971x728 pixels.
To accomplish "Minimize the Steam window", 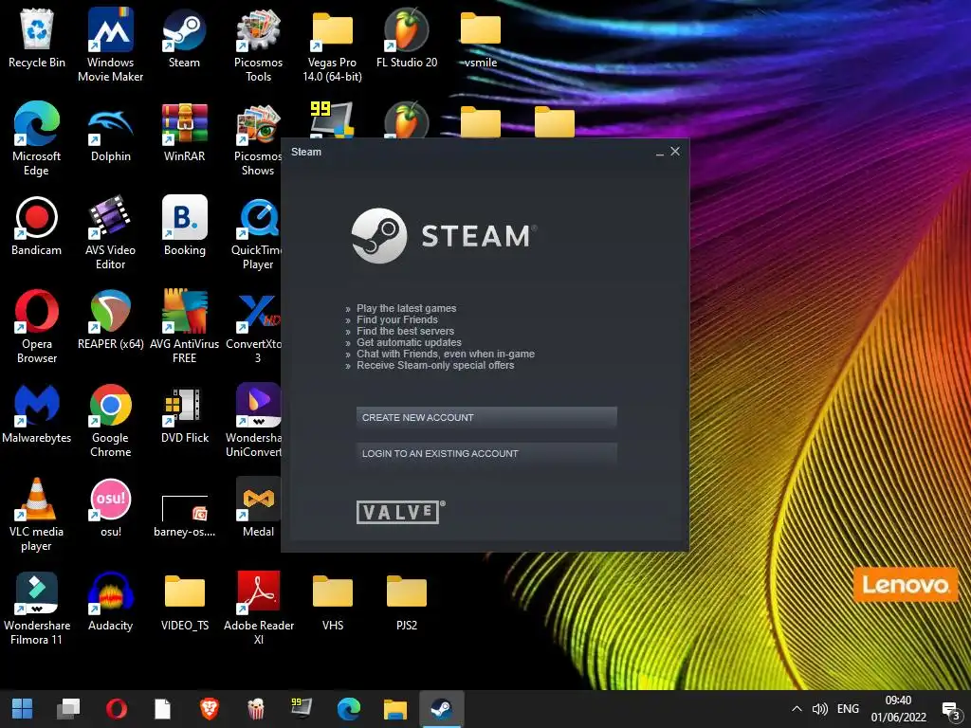I will pyautogui.click(x=660, y=153).
